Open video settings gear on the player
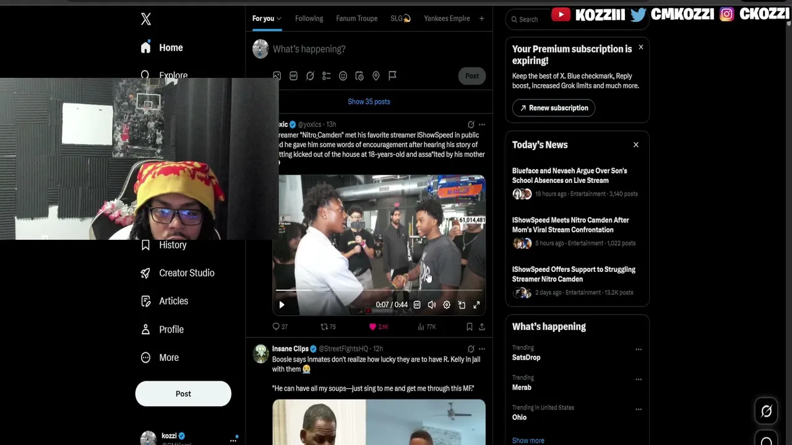792x445 pixels. coord(447,305)
